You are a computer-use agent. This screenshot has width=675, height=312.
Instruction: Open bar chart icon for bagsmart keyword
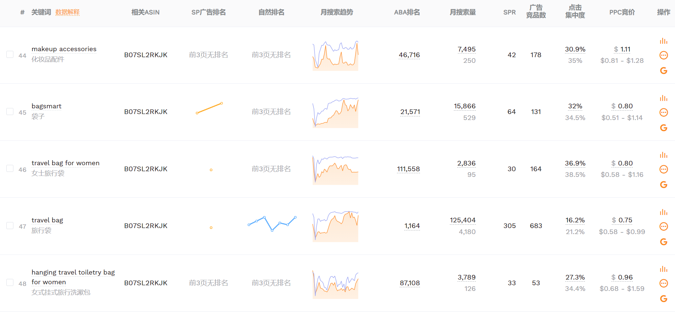(663, 98)
